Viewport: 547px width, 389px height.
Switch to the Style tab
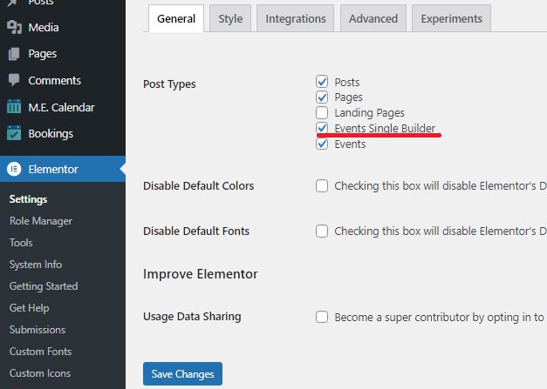[230, 18]
